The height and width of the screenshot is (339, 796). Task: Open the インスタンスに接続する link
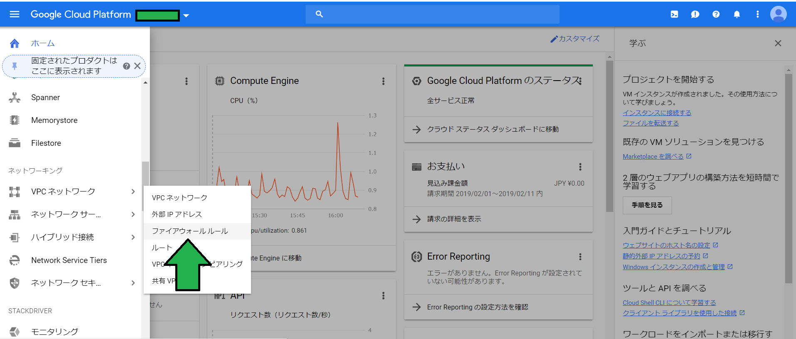coord(657,113)
